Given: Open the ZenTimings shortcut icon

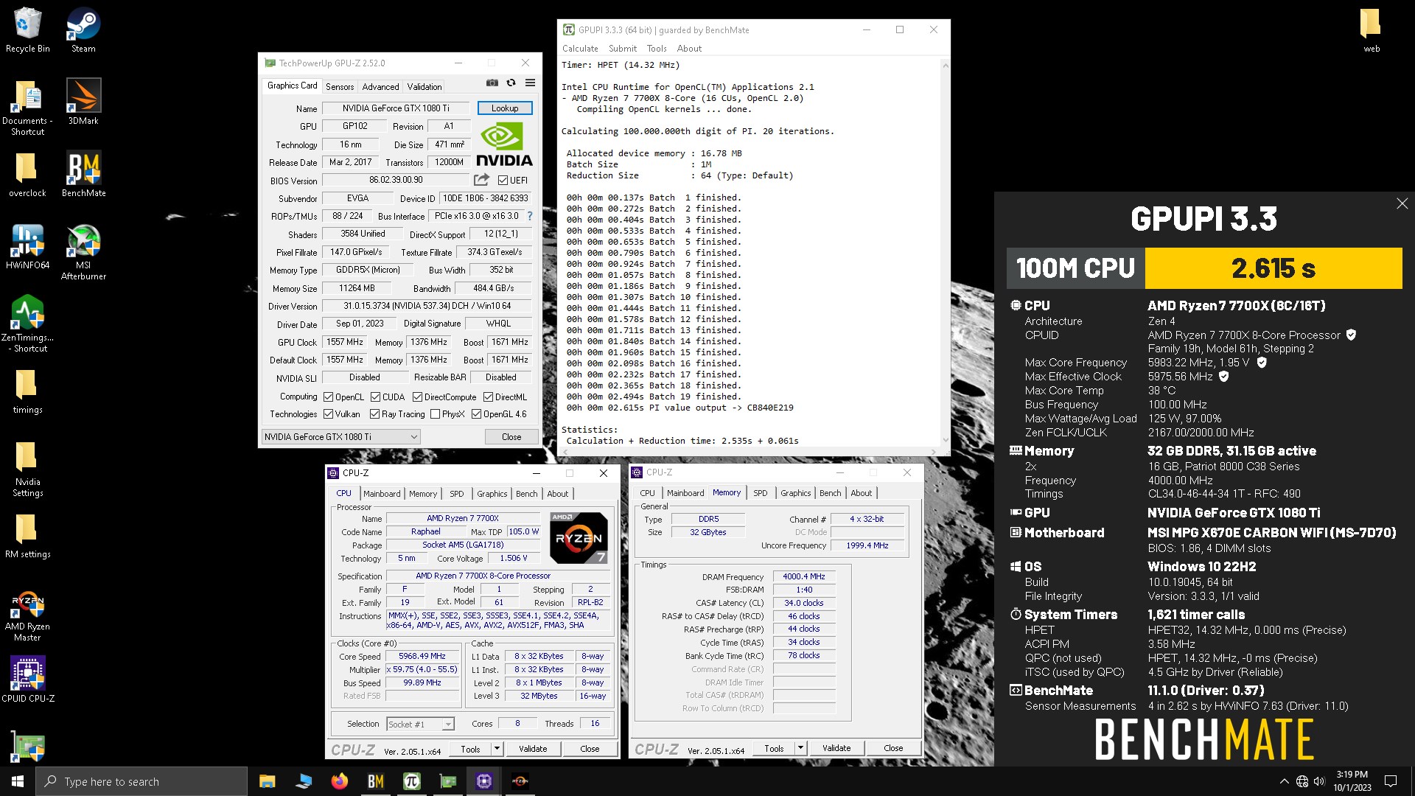Looking at the screenshot, I should pyautogui.click(x=27, y=324).
